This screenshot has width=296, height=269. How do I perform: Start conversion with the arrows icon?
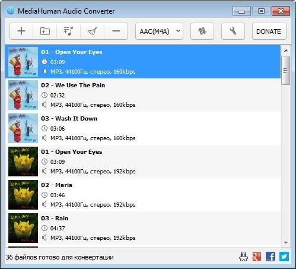202,31
